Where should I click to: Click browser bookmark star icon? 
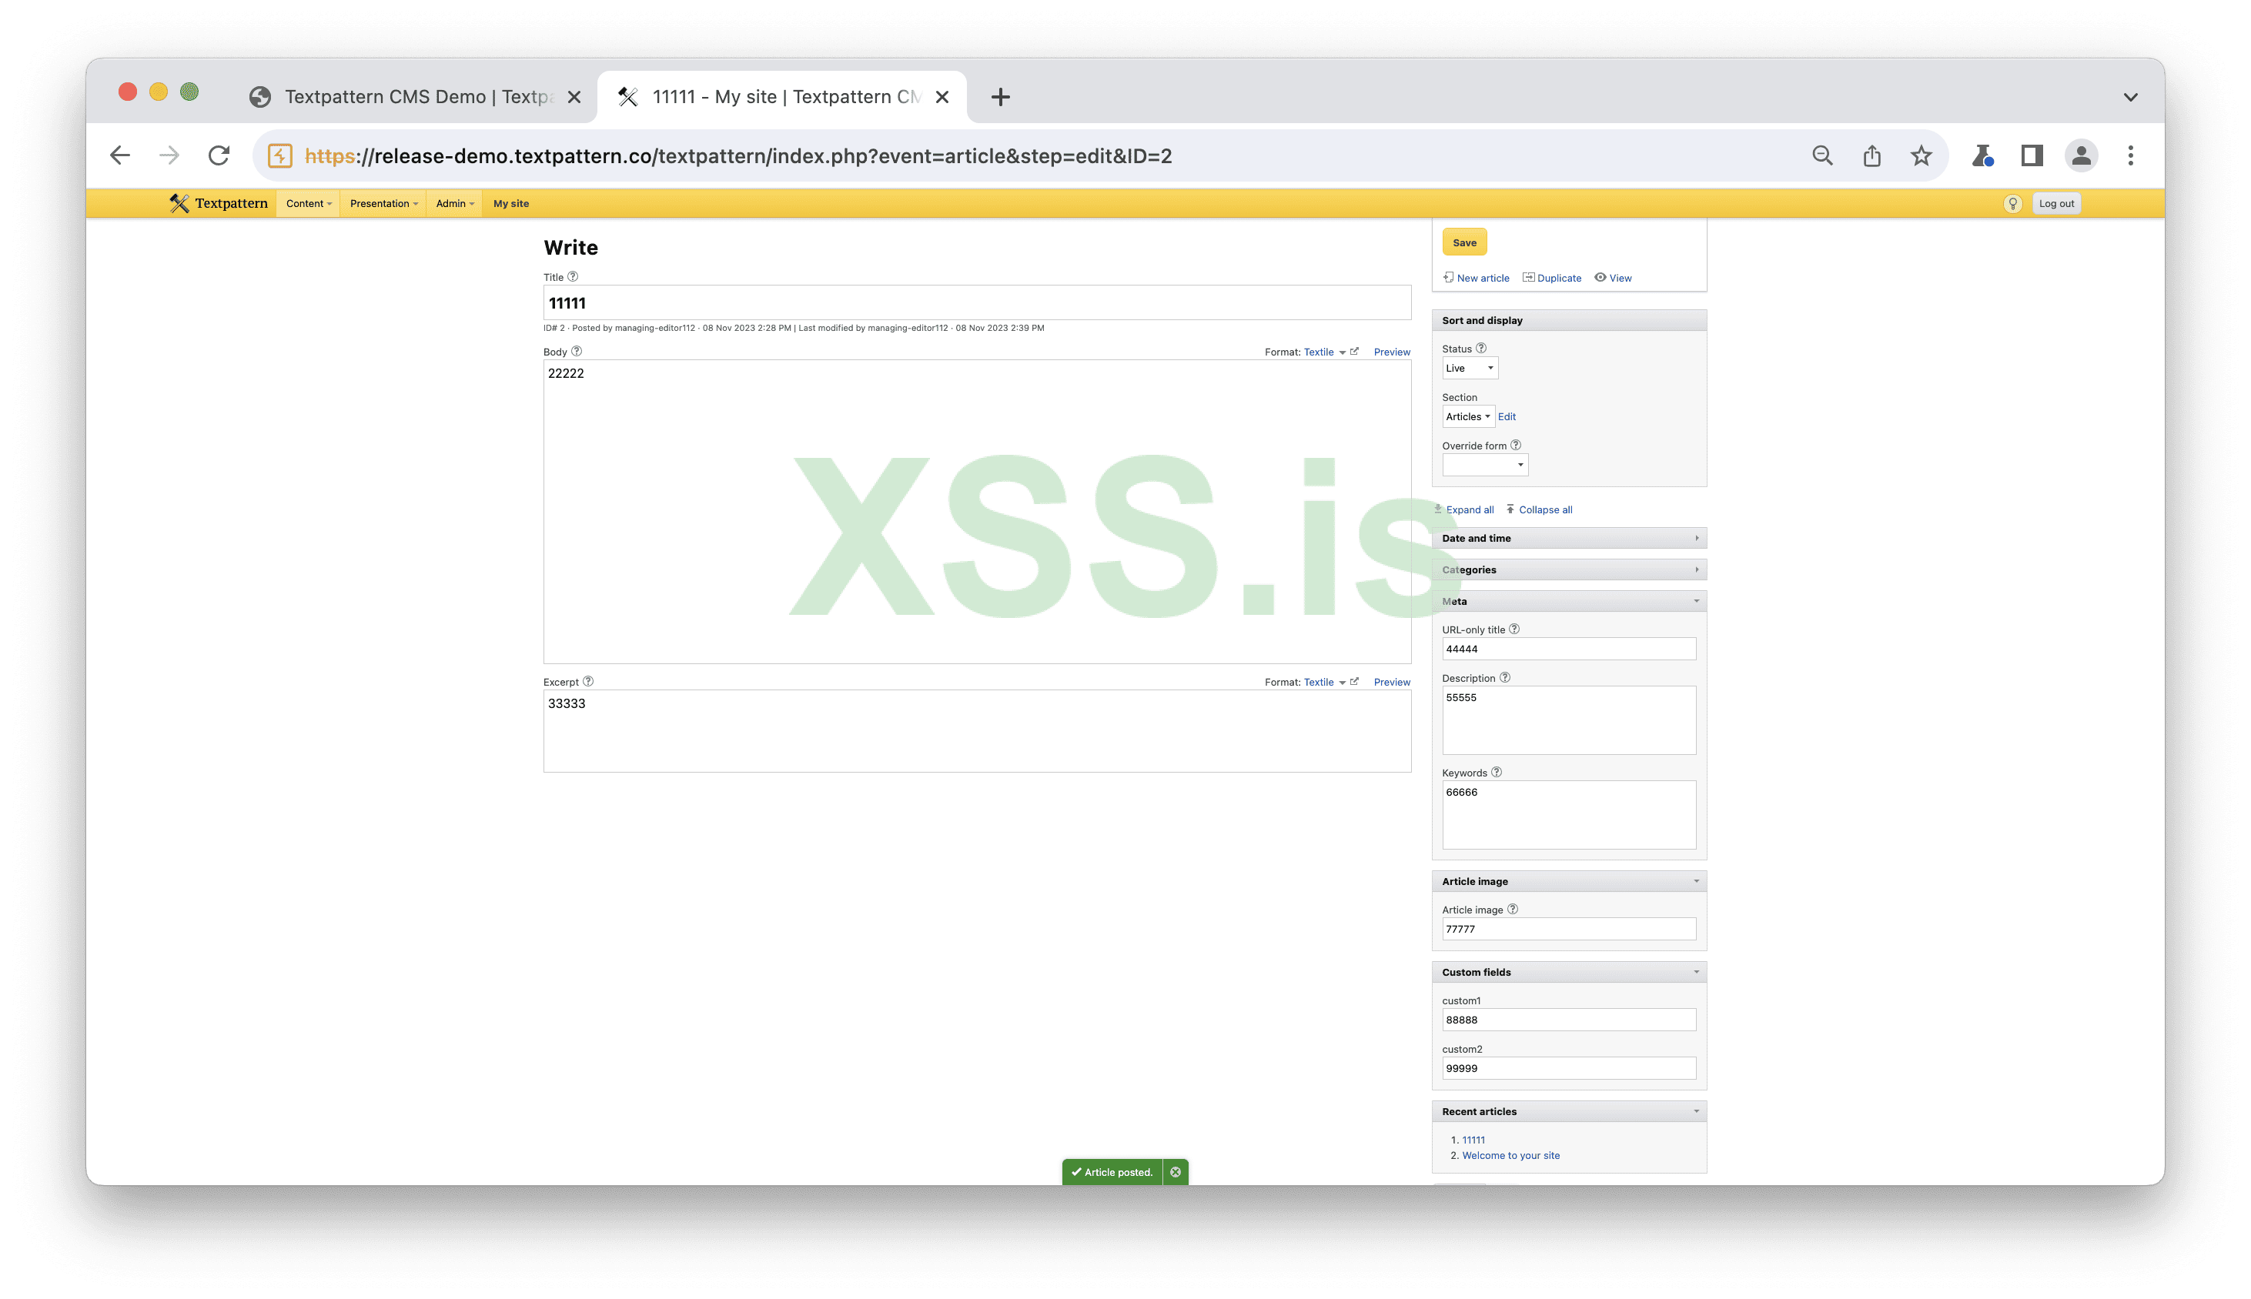pyautogui.click(x=1921, y=156)
